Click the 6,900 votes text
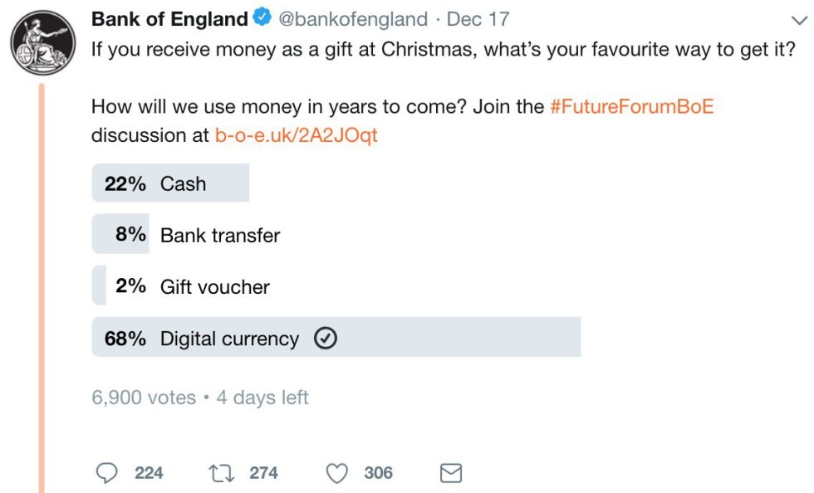 pos(144,398)
